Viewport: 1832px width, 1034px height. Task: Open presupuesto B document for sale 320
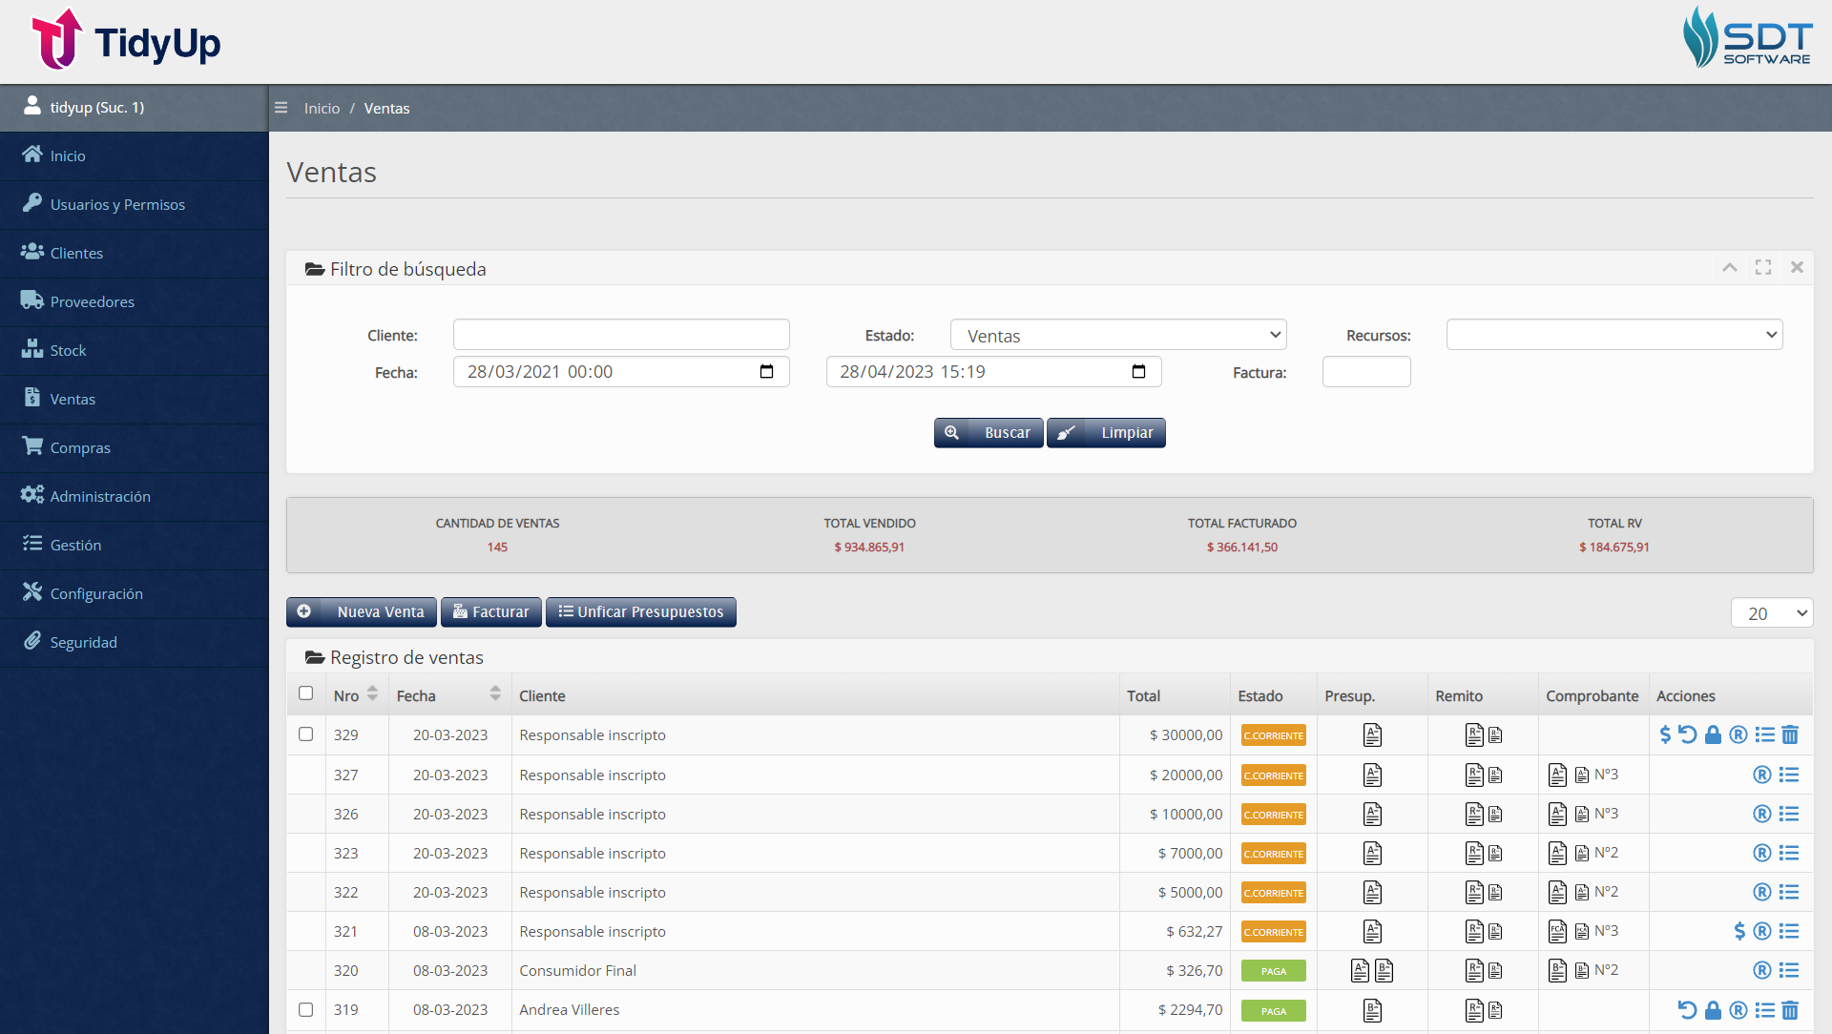tap(1384, 970)
